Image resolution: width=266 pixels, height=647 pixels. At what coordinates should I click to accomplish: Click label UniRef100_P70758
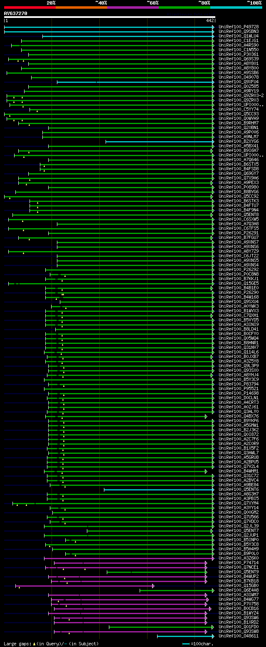coord(239,604)
